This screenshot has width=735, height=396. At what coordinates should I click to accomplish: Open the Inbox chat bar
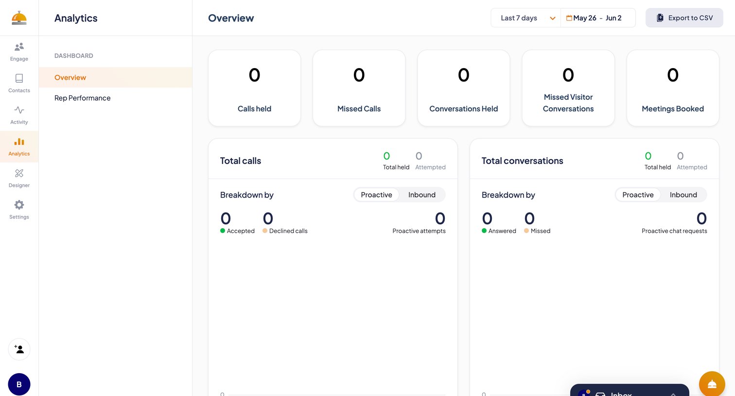pyautogui.click(x=630, y=390)
